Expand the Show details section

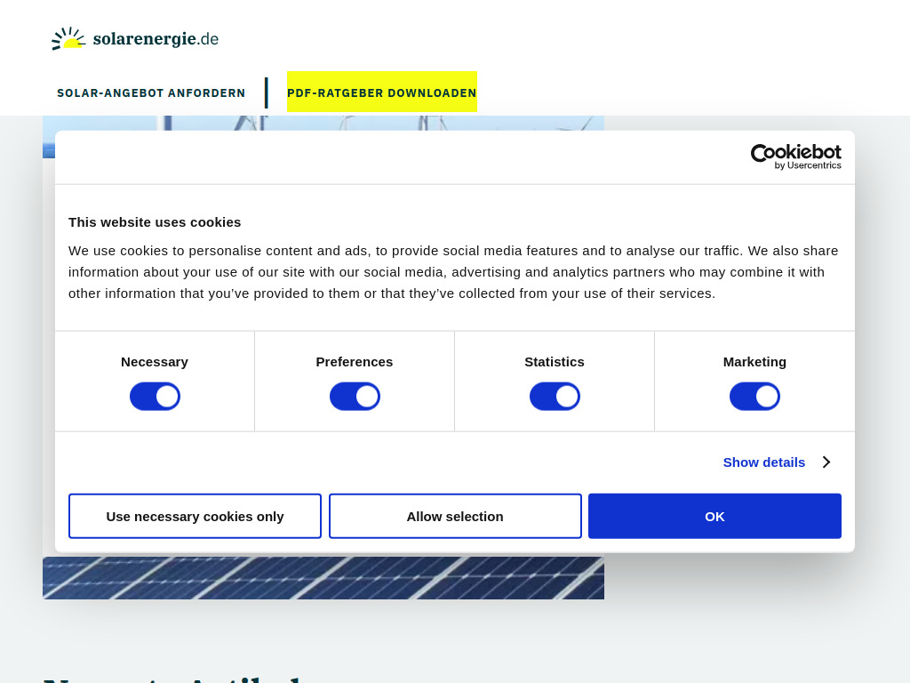(x=763, y=462)
